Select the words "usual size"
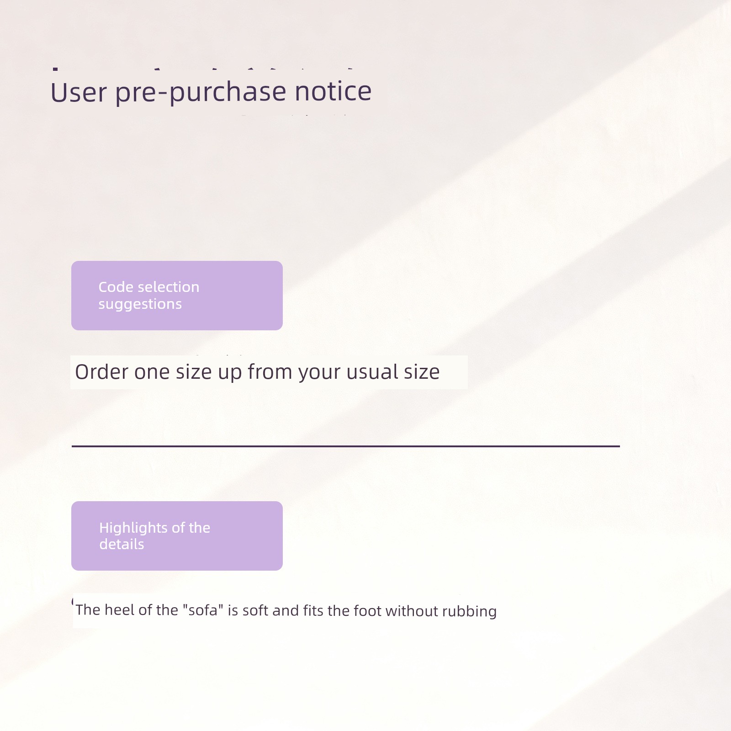Image resolution: width=731 pixels, height=731 pixels. click(x=393, y=372)
